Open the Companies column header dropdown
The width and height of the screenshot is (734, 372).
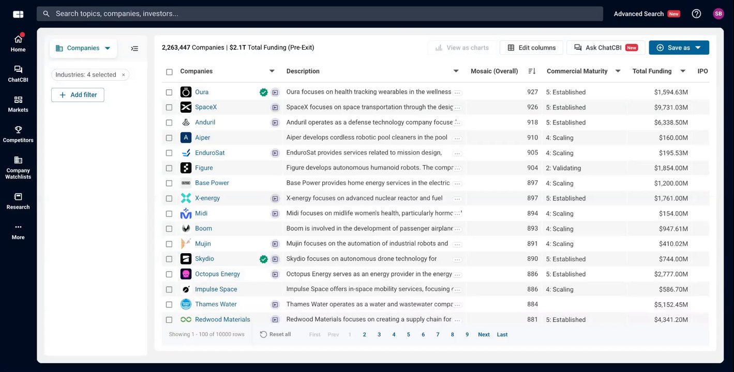(272, 71)
